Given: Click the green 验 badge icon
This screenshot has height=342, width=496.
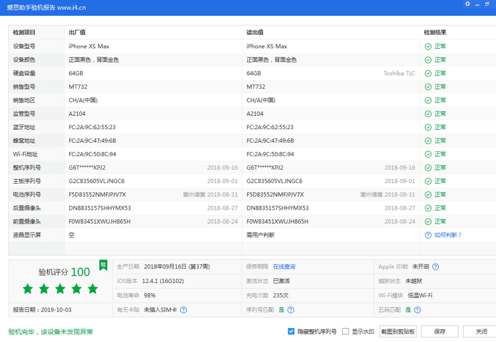Looking at the screenshot, I should pos(103,264).
